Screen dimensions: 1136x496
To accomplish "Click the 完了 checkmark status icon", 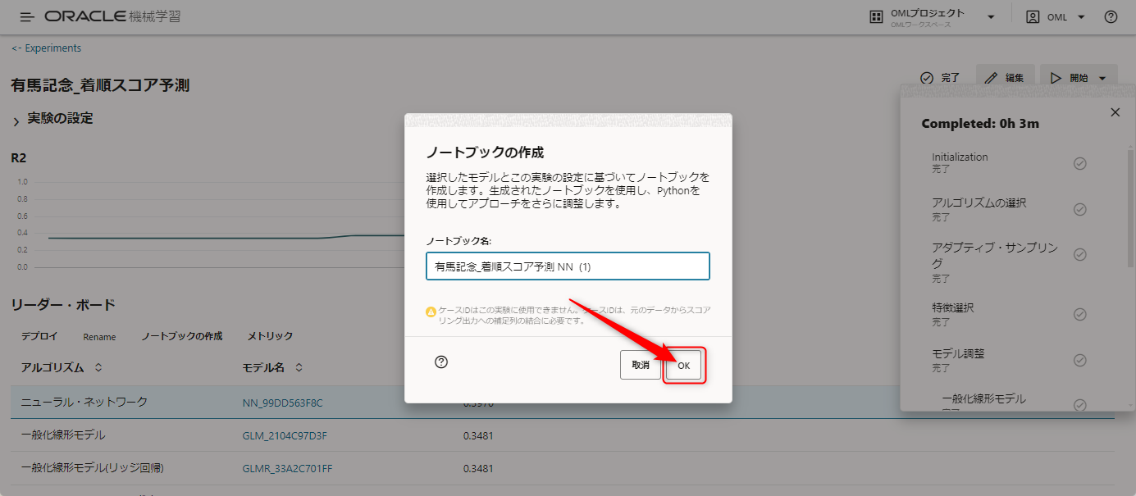I will coord(927,78).
